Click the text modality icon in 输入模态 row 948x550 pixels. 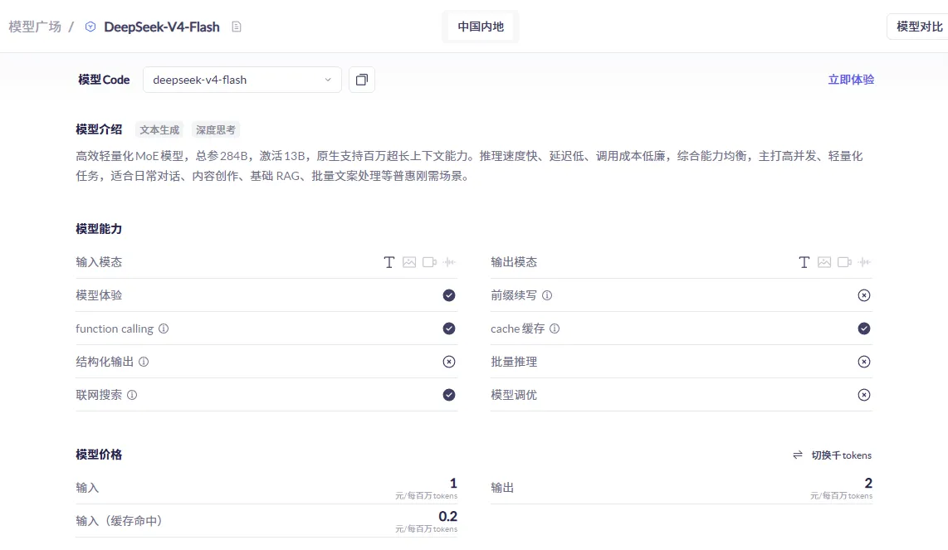tap(388, 262)
